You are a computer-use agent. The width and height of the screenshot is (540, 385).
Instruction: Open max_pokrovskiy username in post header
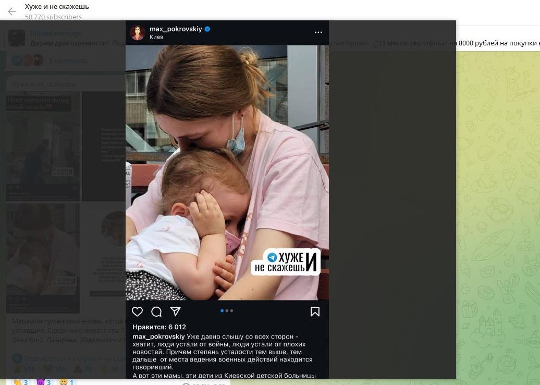[x=175, y=29]
